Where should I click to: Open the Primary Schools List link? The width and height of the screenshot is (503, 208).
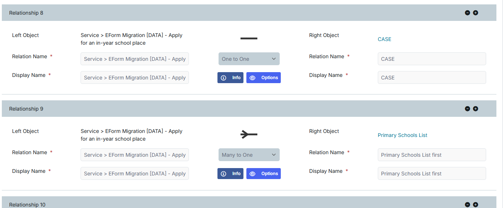pyautogui.click(x=402, y=135)
